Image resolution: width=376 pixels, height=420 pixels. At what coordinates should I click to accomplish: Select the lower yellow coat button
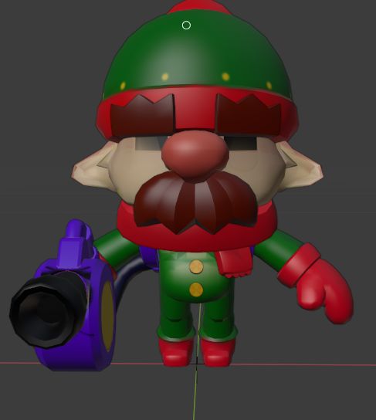pyautogui.click(x=196, y=290)
